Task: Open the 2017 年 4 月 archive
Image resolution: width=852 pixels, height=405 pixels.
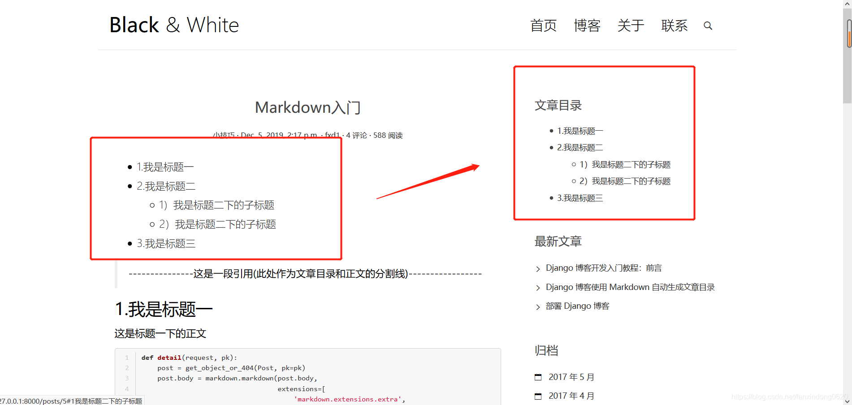Action: 571,396
